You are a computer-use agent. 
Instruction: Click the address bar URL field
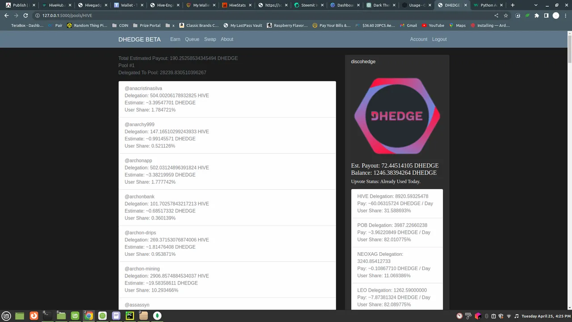pos(264,15)
